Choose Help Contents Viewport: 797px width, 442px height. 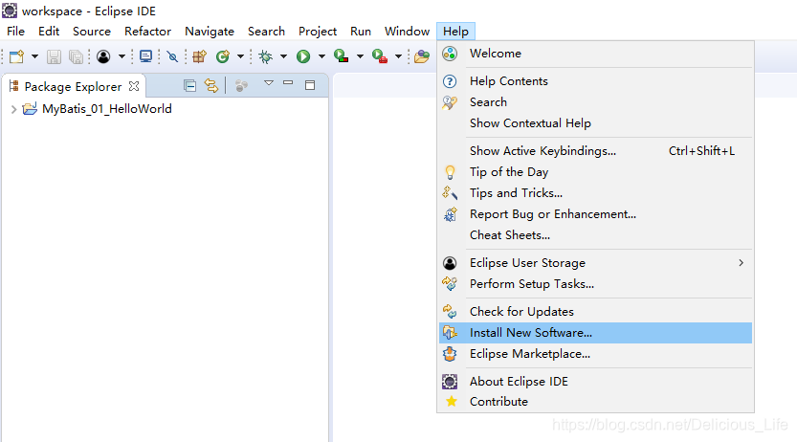(596, 81)
